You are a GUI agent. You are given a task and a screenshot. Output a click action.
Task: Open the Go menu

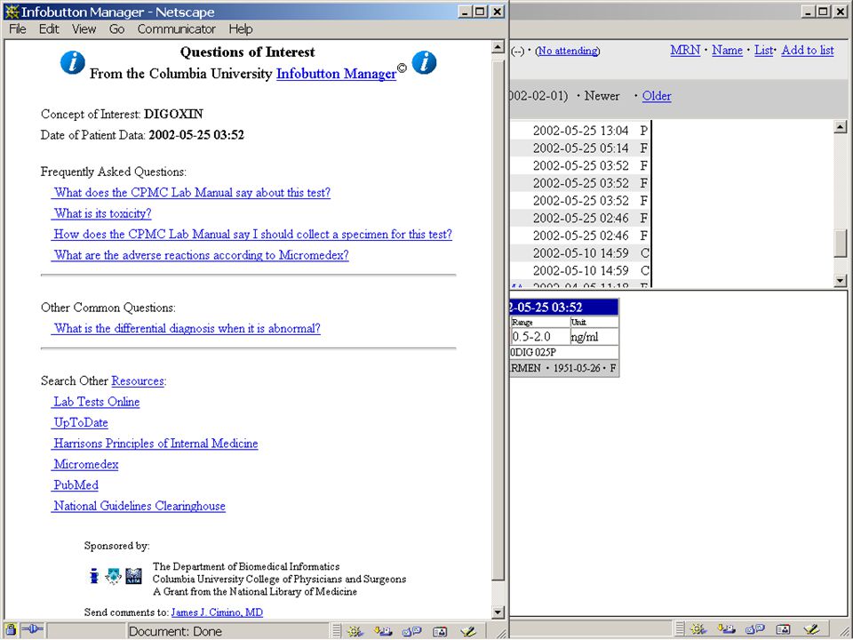point(117,28)
